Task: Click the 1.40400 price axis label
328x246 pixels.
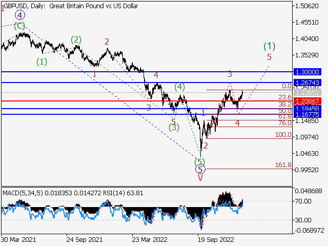Action: point(306,39)
